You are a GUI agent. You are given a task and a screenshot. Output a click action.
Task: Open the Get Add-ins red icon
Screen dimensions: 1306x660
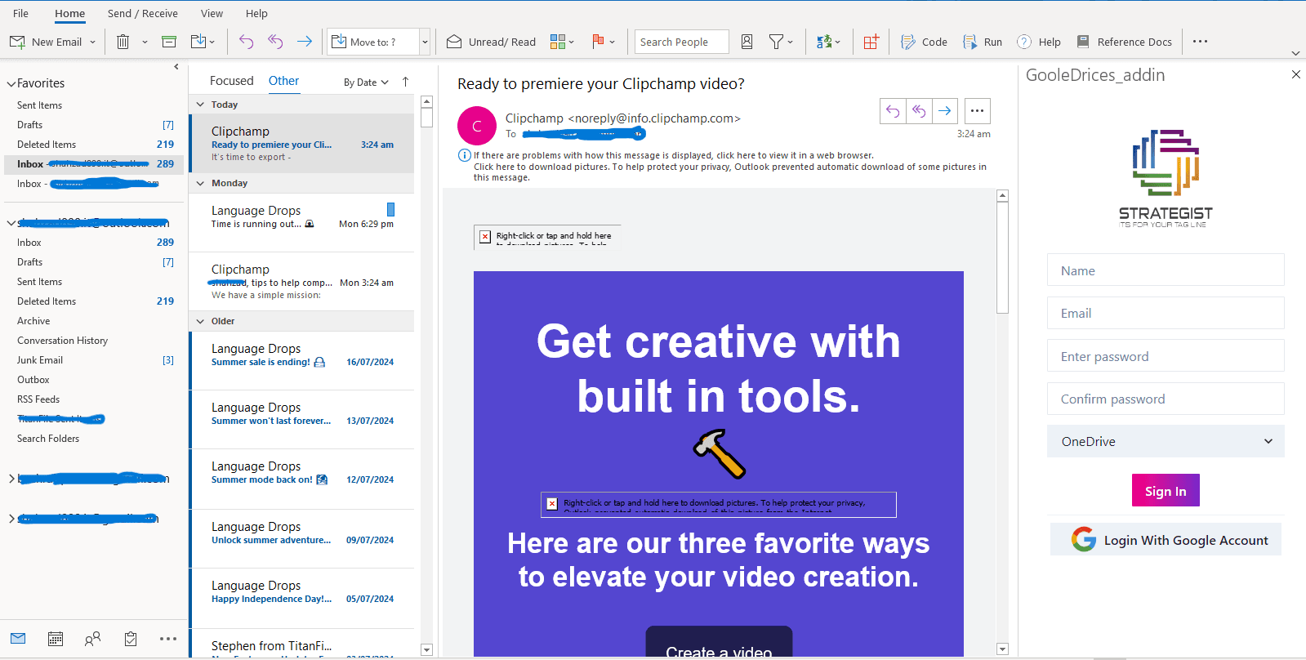pyautogui.click(x=871, y=42)
